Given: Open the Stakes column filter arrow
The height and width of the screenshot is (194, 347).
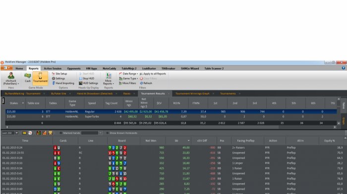Looking at the screenshot, I should [23, 103].
